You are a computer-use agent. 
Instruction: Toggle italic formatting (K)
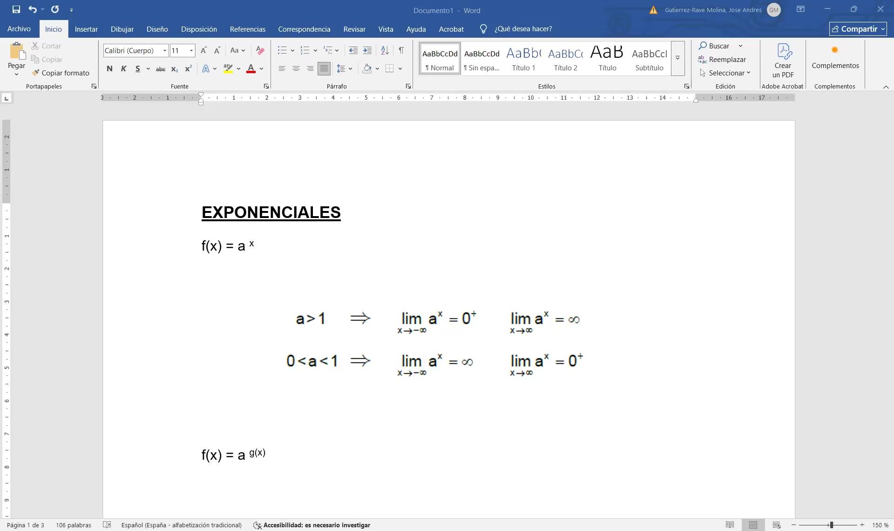(123, 68)
